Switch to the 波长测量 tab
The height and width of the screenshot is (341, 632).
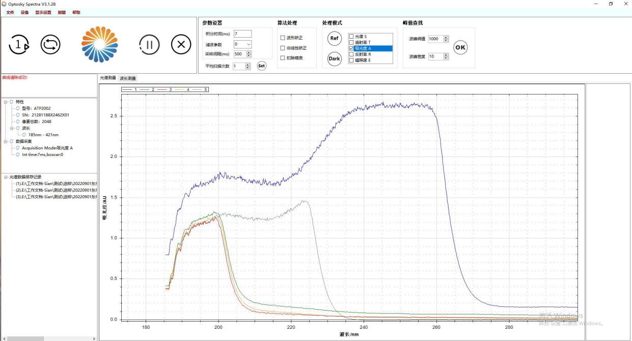pyautogui.click(x=128, y=78)
